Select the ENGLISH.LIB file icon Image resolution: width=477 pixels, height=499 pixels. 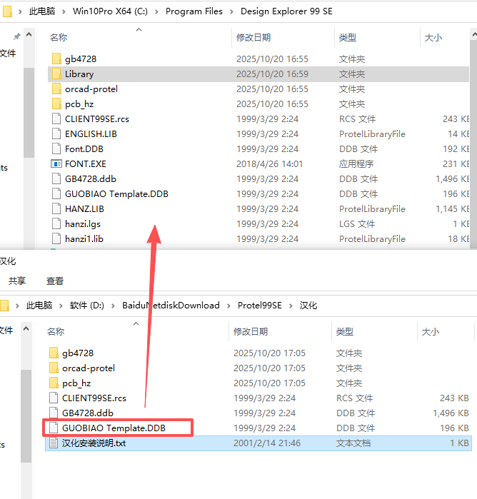click(56, 133)
